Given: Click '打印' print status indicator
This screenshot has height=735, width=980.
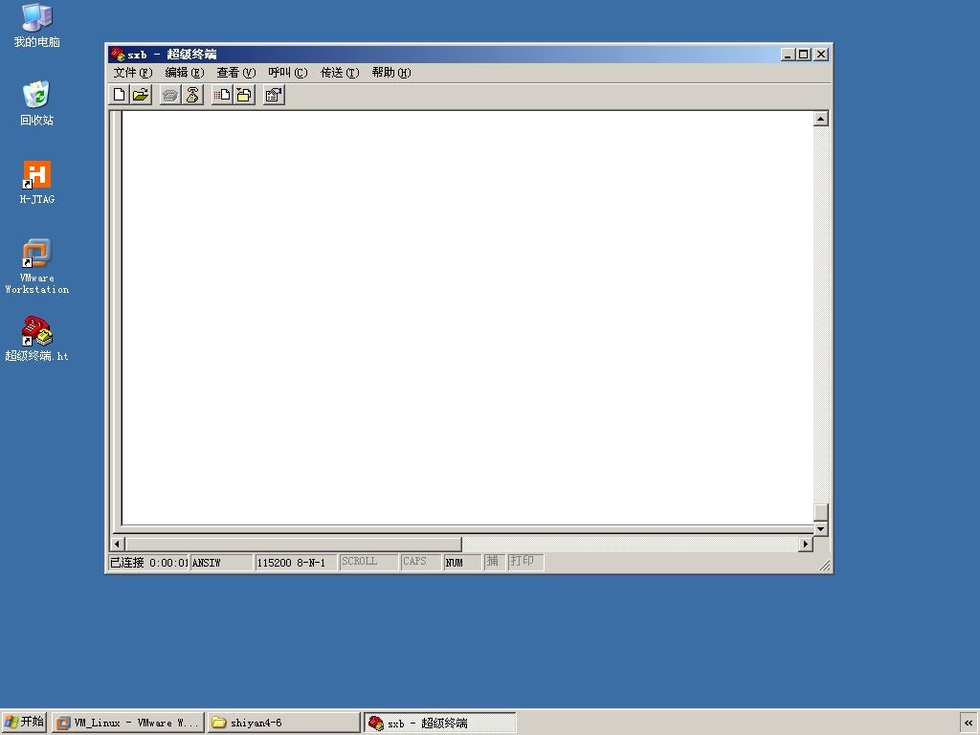Looking at the screenshot, I should 525,562.
